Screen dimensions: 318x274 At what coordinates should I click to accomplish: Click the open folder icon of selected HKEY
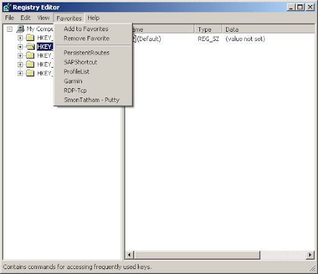pos(30,47)
